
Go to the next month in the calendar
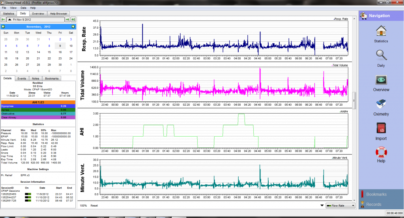(x=73, y=27)
